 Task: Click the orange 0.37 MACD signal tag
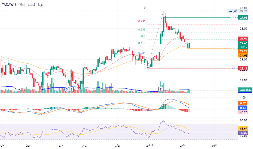point(242,103)
